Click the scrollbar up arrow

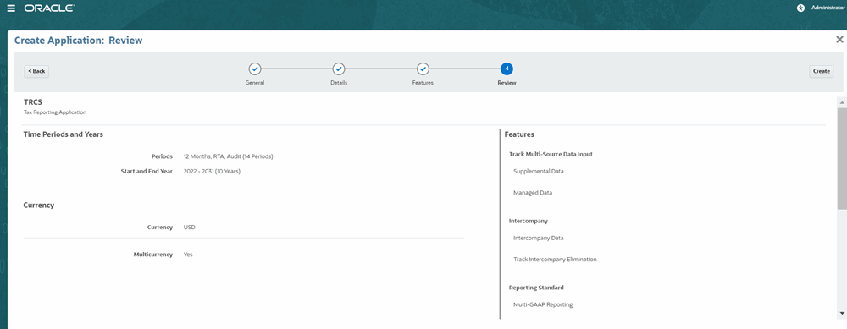(x=842, y=102)
